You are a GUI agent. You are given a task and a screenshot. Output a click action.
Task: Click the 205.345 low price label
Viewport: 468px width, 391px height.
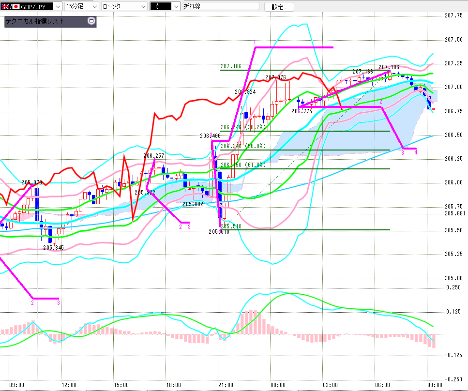(53, 247)
